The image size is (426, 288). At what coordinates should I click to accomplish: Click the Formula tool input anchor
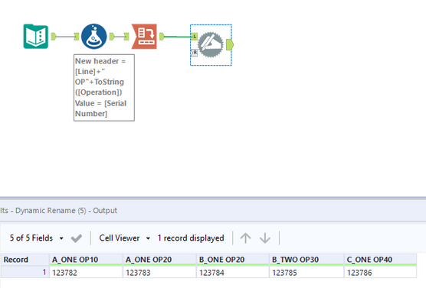click(x=77, y=37)
